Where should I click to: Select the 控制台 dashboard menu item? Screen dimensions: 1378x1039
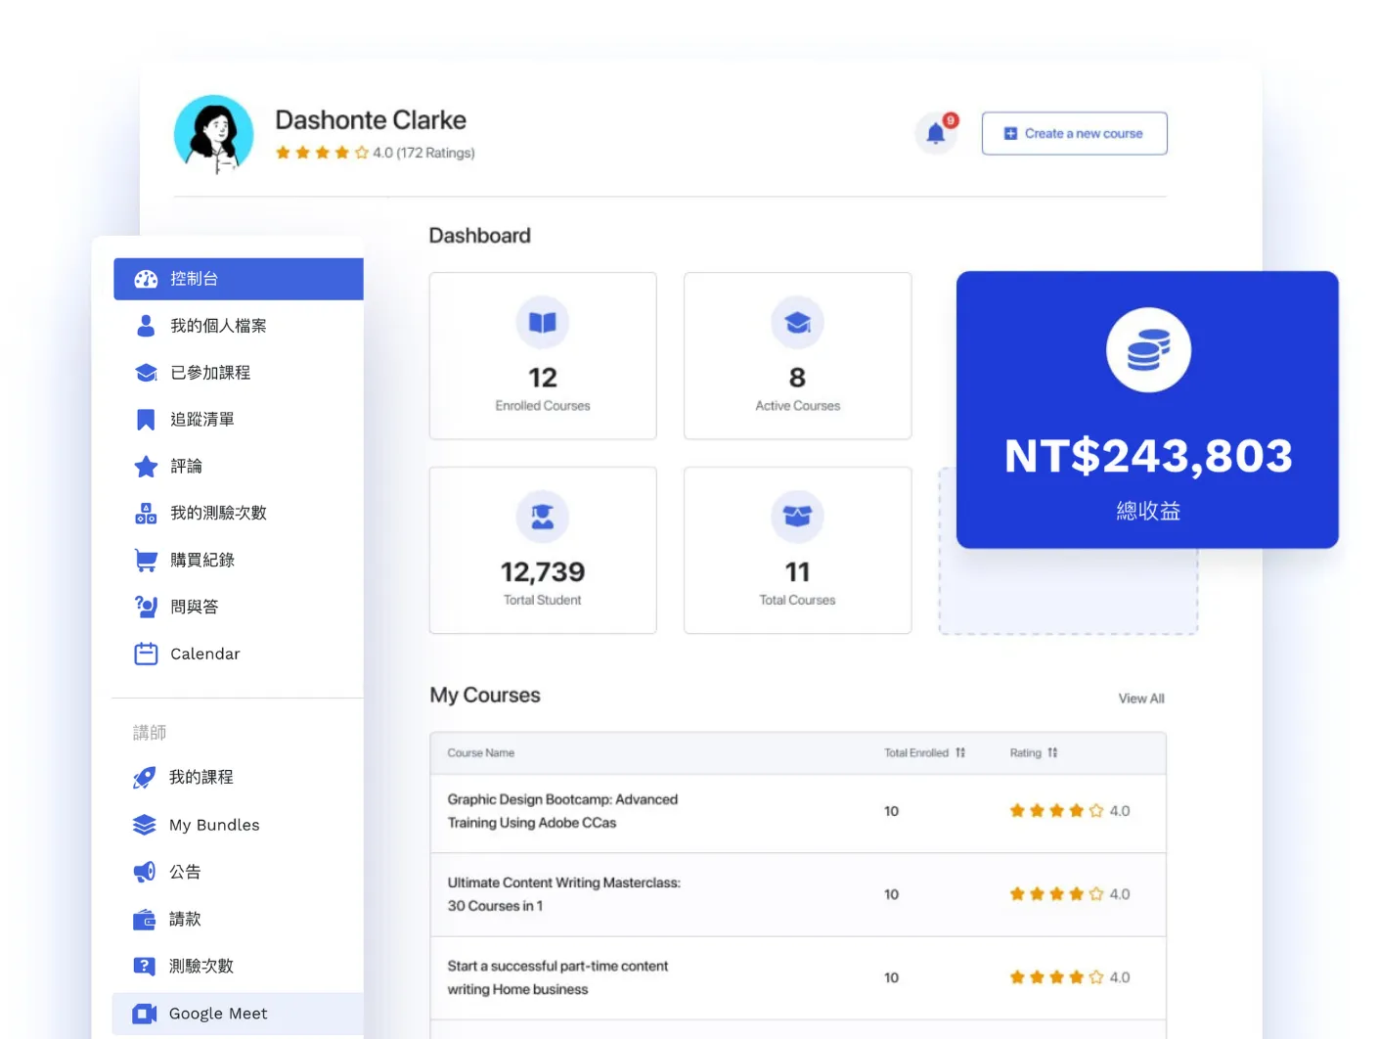tap(239, 279)
